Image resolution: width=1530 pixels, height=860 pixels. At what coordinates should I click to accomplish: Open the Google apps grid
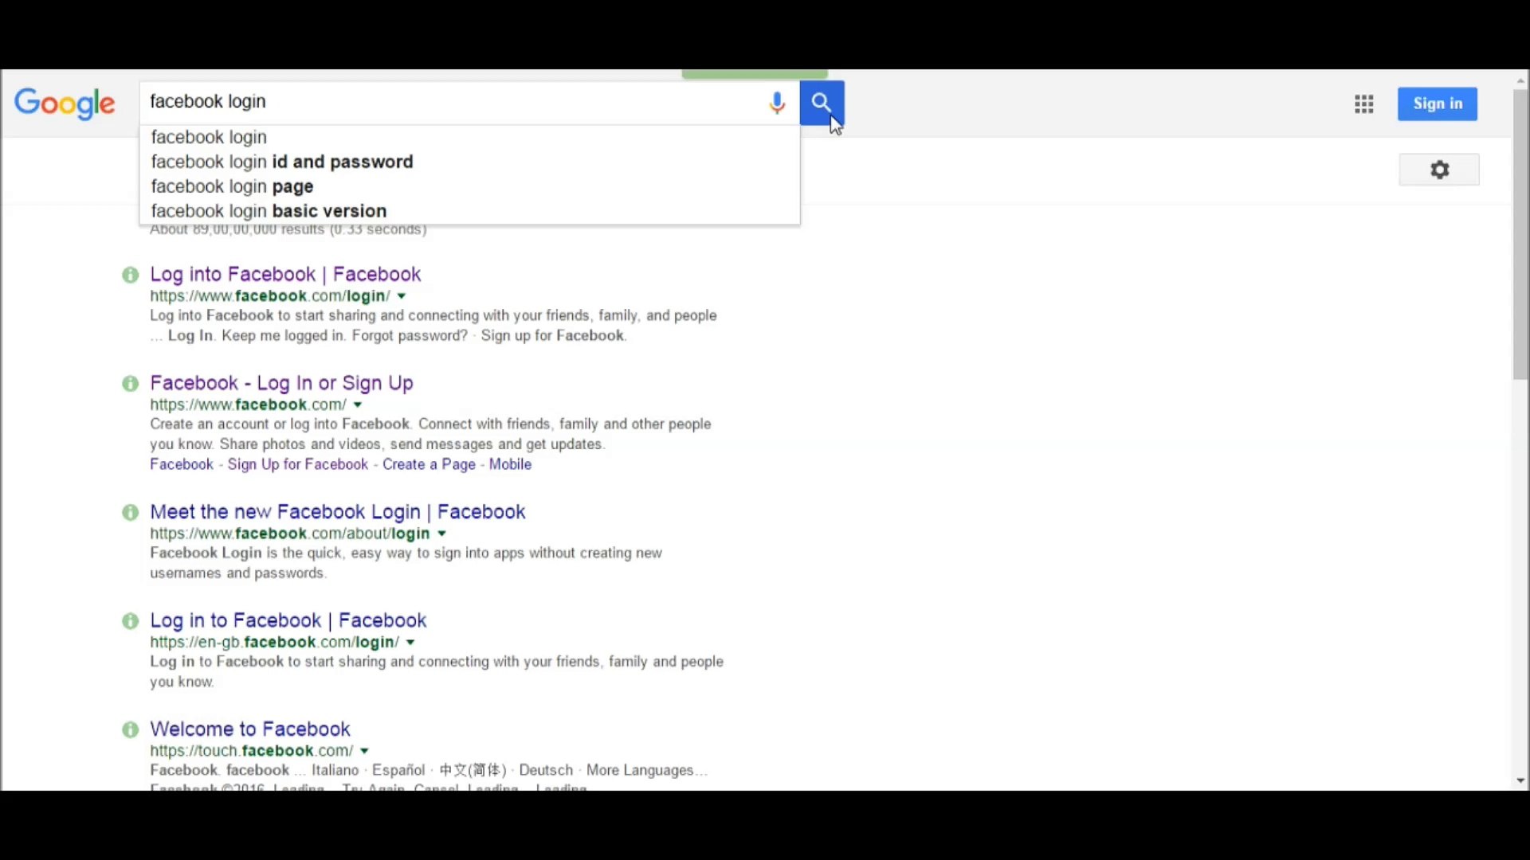[1363, 104]
